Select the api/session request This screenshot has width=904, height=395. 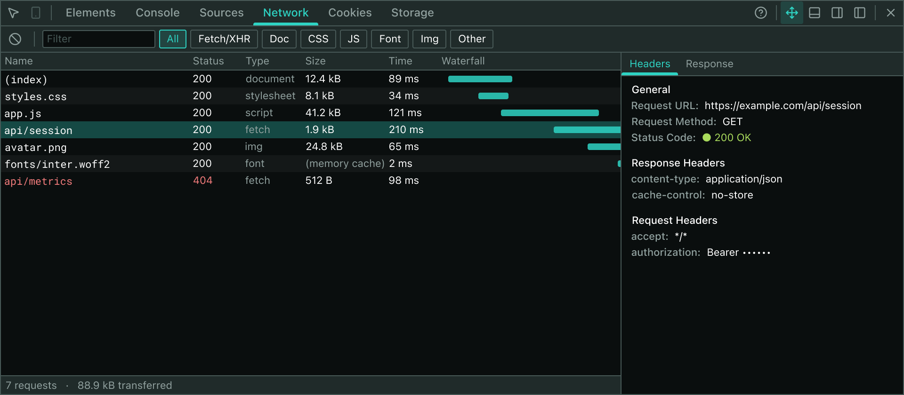click(311, 130)
